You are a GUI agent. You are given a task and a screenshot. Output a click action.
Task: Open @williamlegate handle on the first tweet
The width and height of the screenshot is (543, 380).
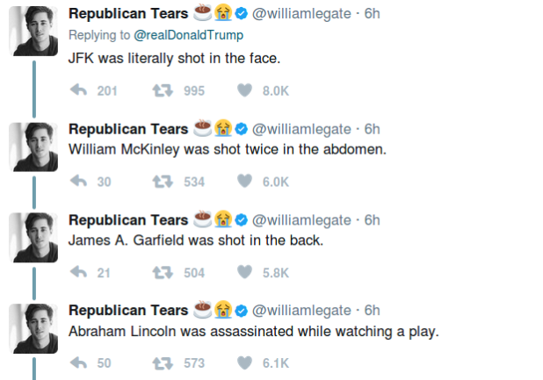click(x=301, y=14)
